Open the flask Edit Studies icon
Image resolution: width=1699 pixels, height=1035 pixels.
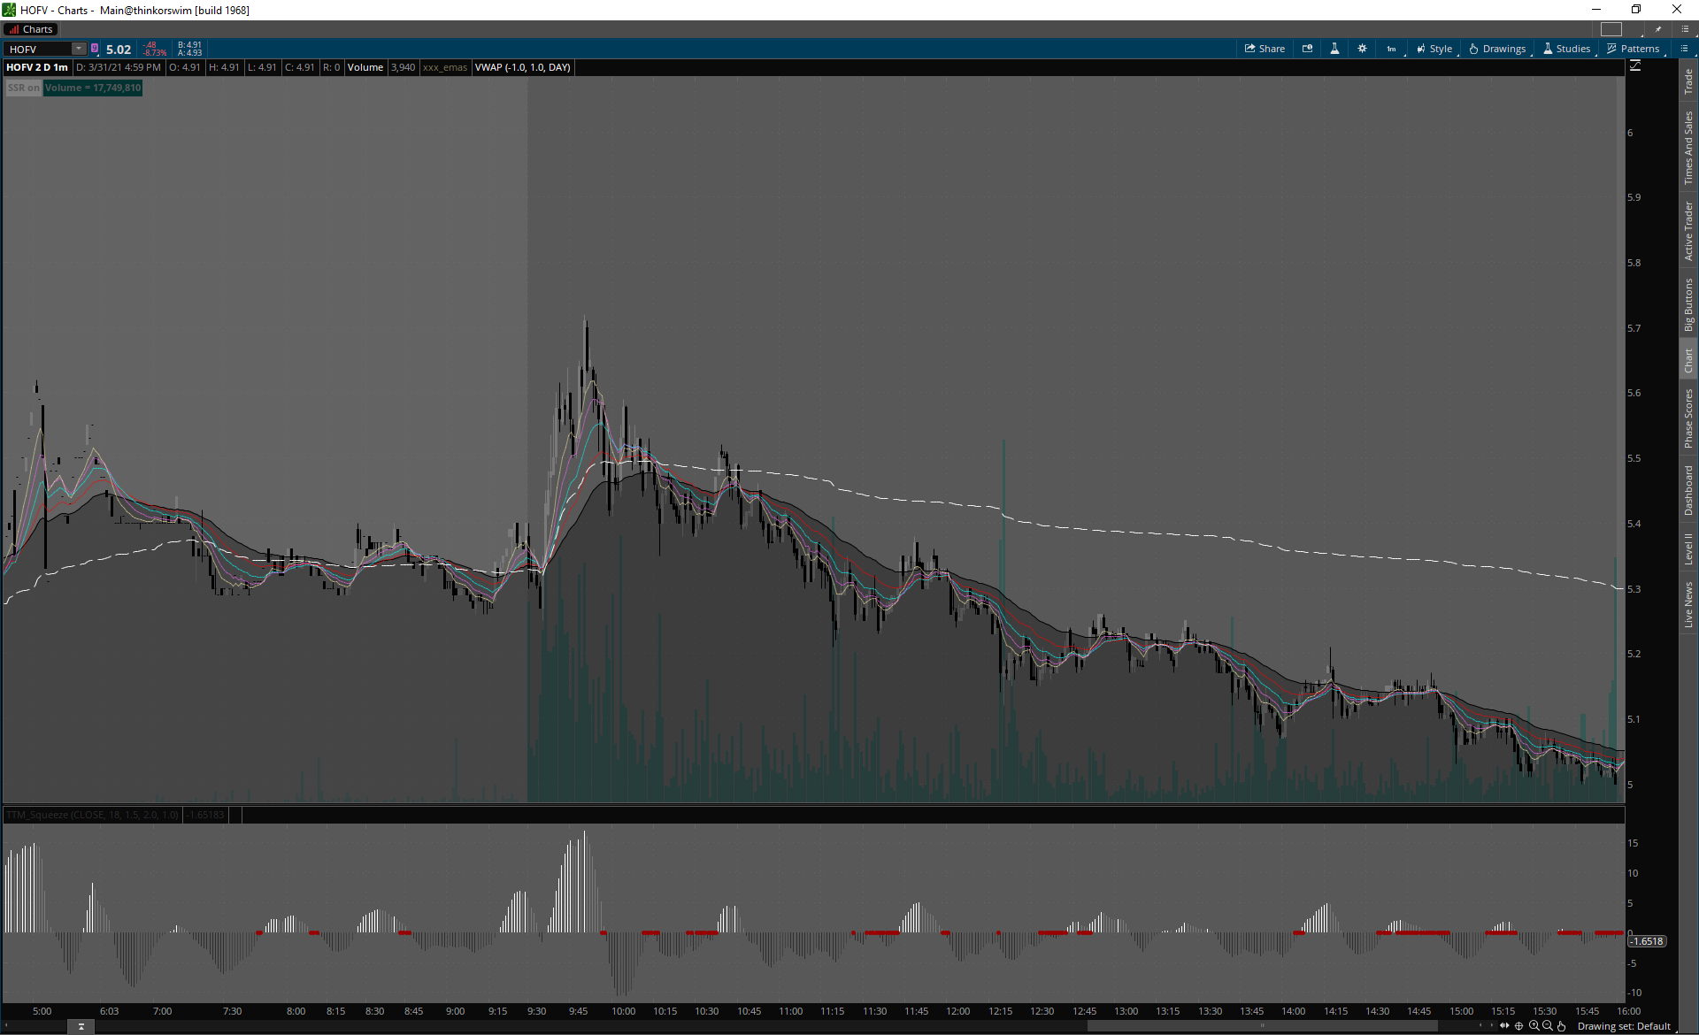click(x=1334, y=49)
